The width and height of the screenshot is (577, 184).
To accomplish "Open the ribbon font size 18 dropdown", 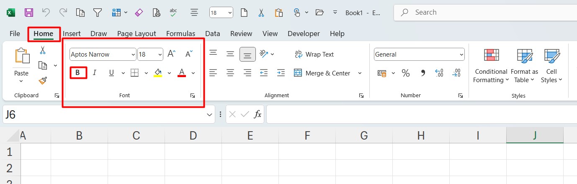I will (x=160, y=54).
